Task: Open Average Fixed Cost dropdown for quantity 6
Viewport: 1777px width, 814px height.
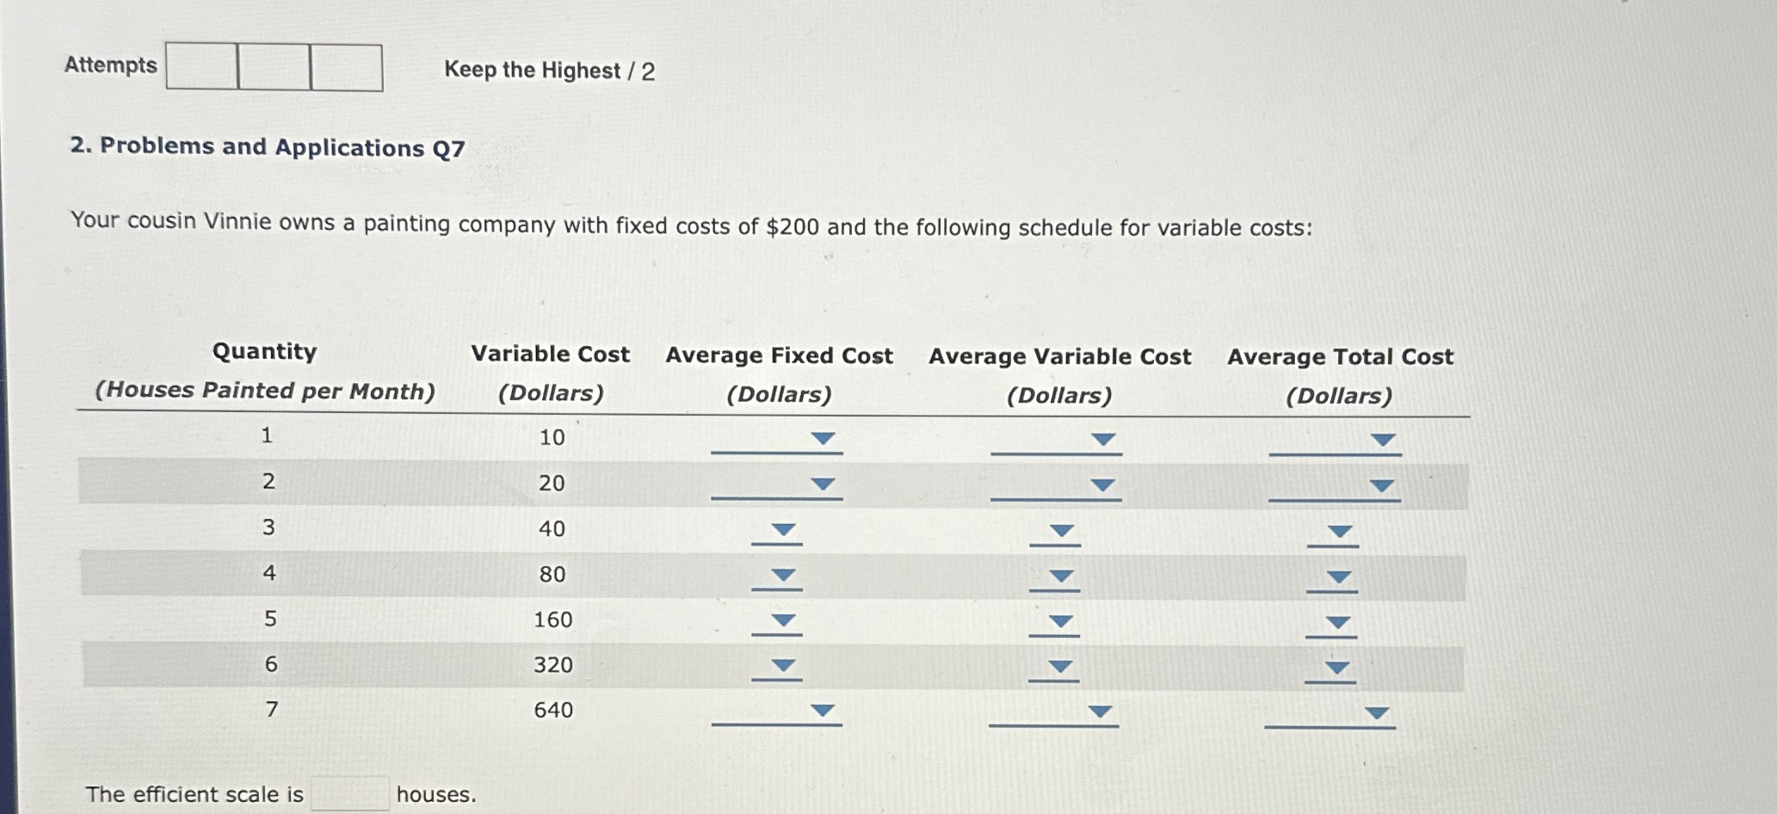Action: pyautogui.click(x=781, y=664)
